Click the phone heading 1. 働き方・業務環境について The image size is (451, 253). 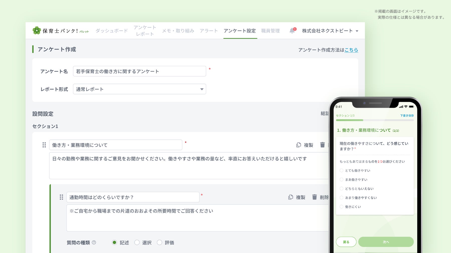pos(364,130)
